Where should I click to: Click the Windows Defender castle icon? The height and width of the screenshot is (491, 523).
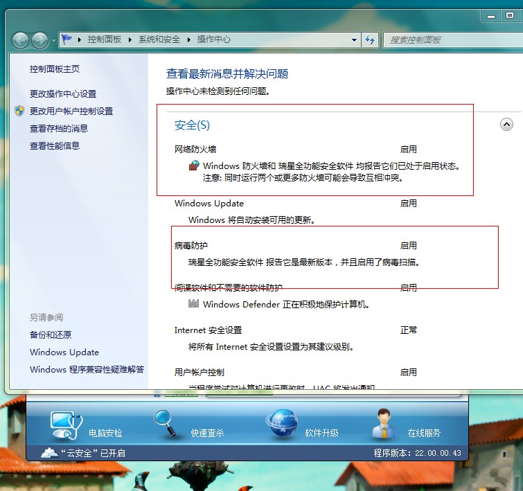[193, 303]
